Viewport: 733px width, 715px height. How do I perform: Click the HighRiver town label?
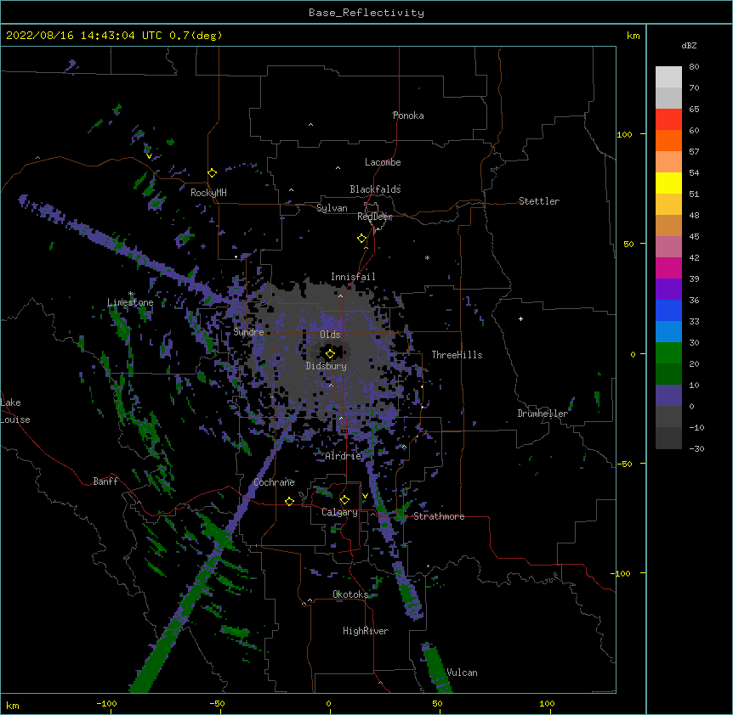tap(366, 631)
